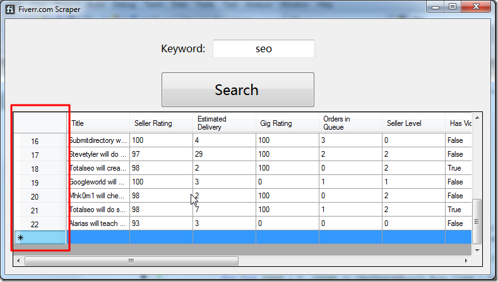
Task: Minimize the Fiverr.com Scraper window
Action: 436,7
